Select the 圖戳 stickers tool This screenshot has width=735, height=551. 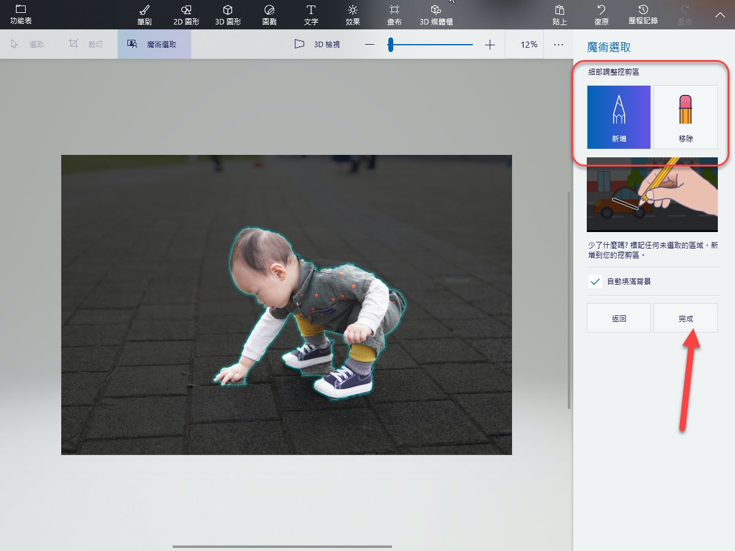pos(269,15)
